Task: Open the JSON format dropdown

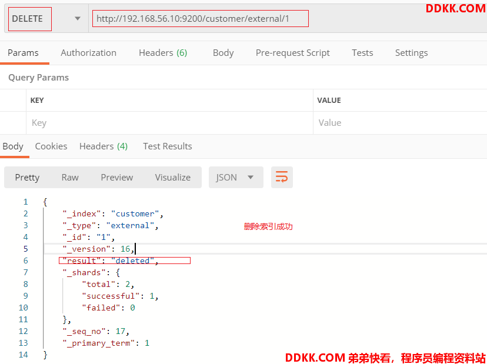Action: 236,178
